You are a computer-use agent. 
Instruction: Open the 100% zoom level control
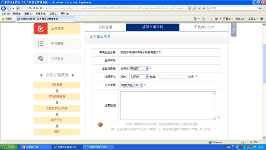click(x=255, y=142)
